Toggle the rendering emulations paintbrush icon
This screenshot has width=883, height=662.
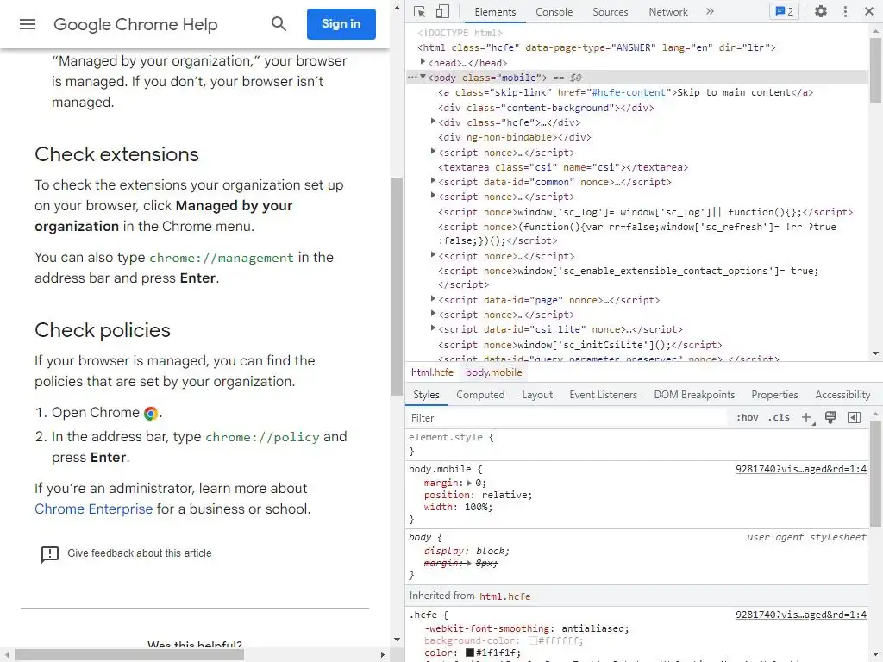(x=830, y=418)
